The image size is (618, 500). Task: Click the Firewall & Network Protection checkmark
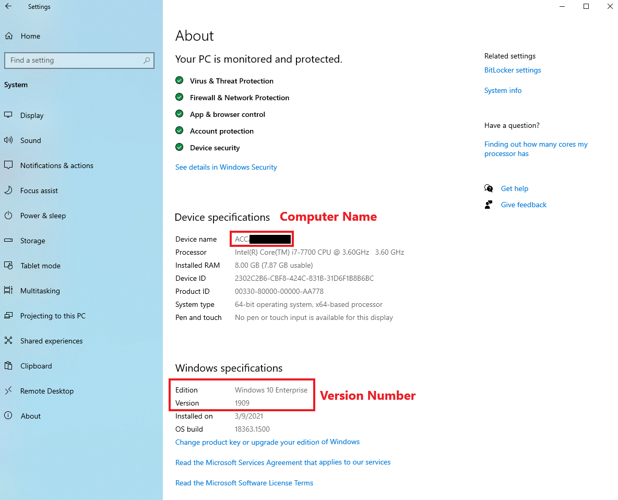(x=180, y=97)
